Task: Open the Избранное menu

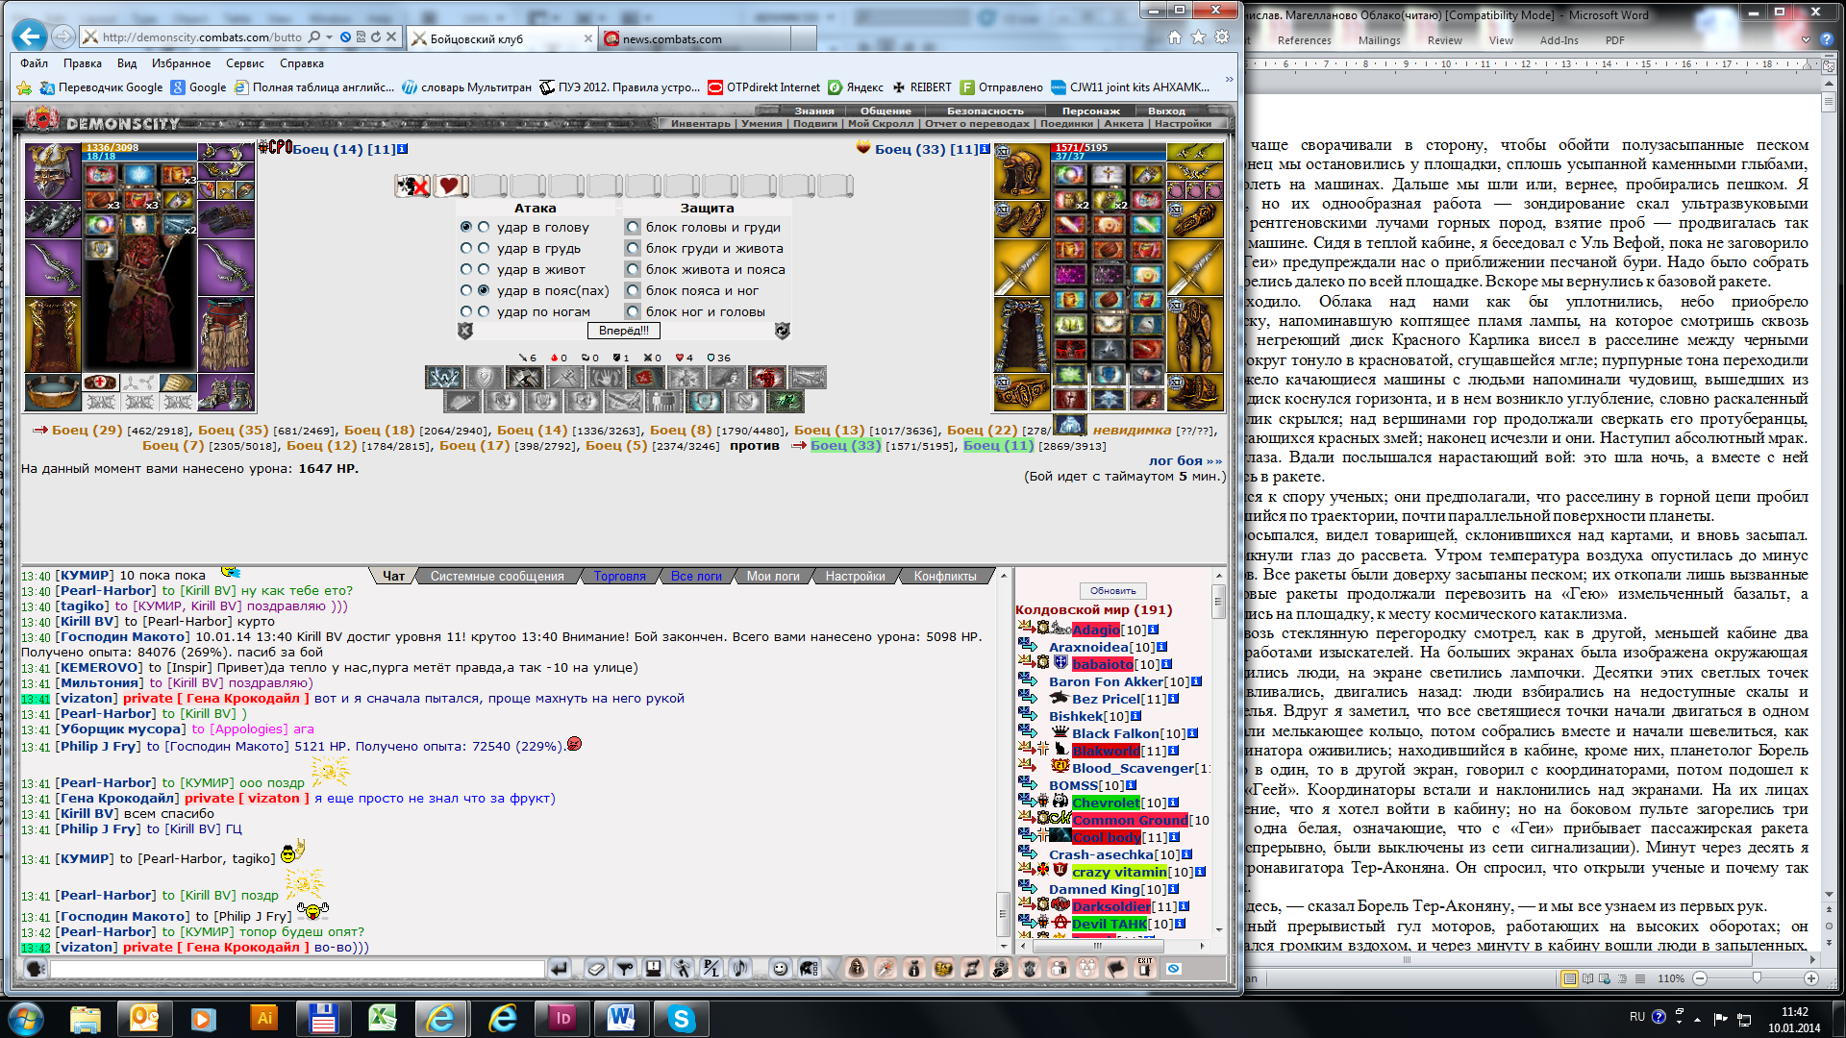Action: (x=181, y=63)
